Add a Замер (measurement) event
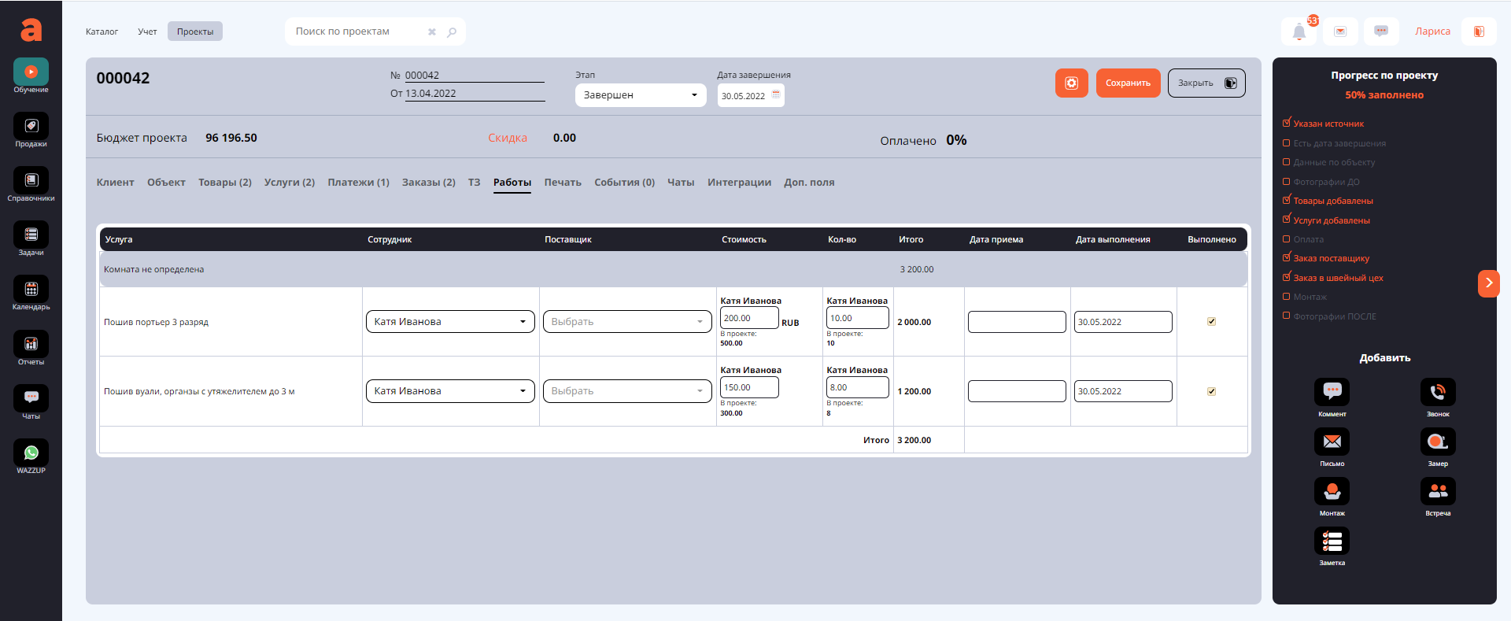 (1437, 442)
